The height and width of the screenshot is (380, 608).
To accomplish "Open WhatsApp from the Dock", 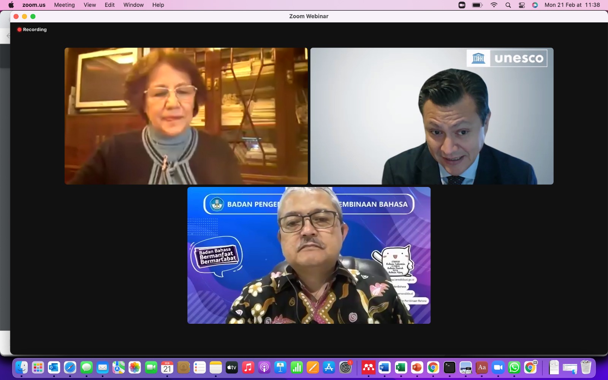I will (x=514, y=367).
